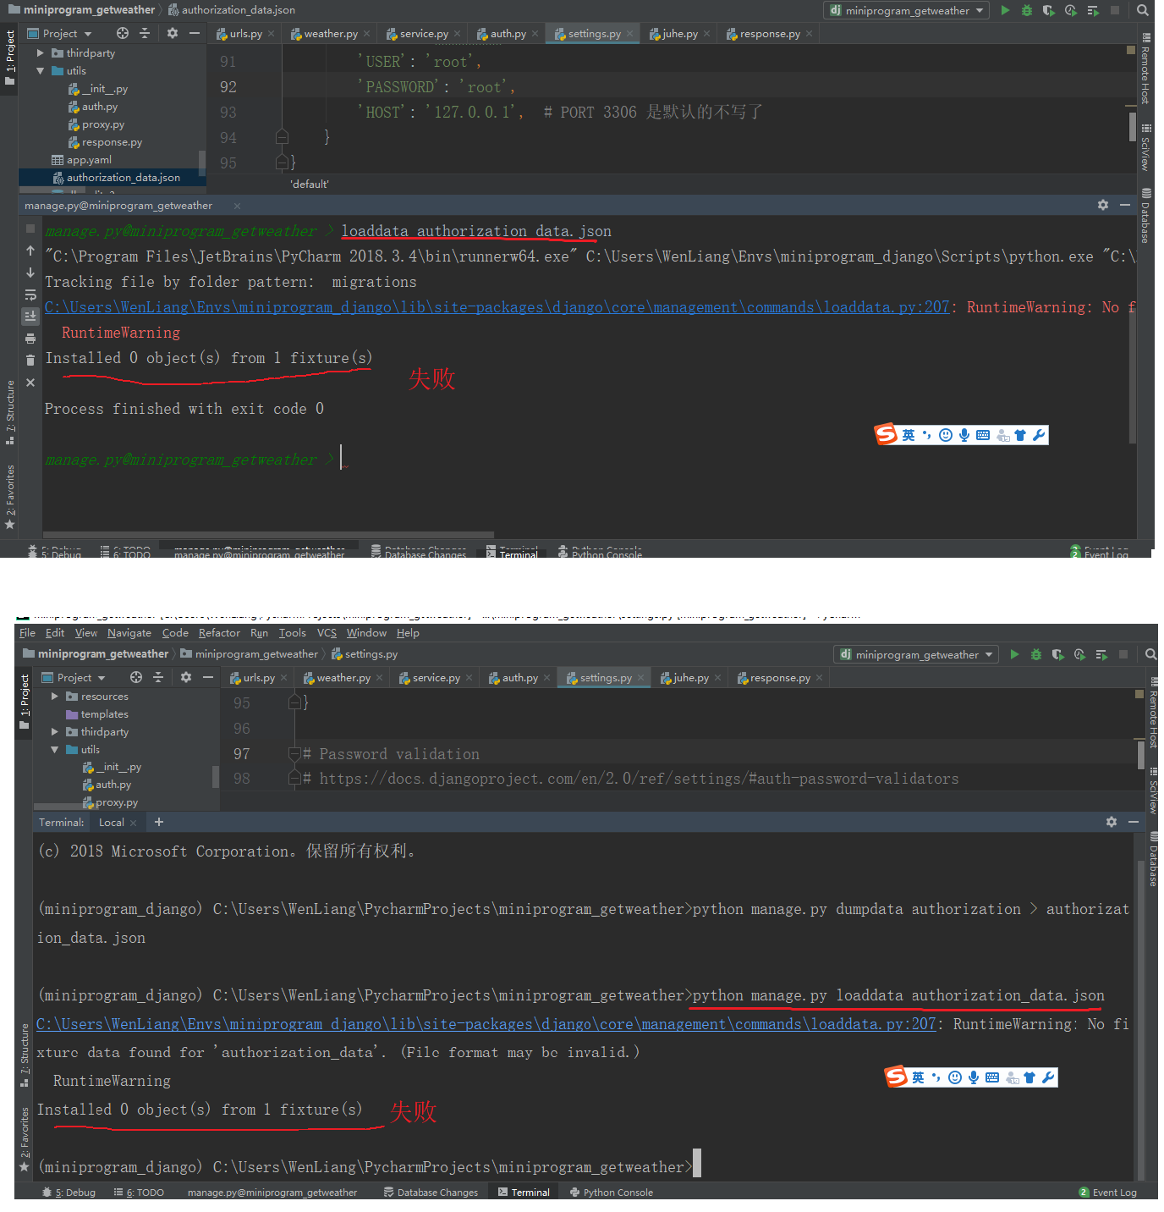This screenshot has height=1212, width=1164.
Task: Toggle Python Console tool window in lower bar
Action: coord(611,1192)
